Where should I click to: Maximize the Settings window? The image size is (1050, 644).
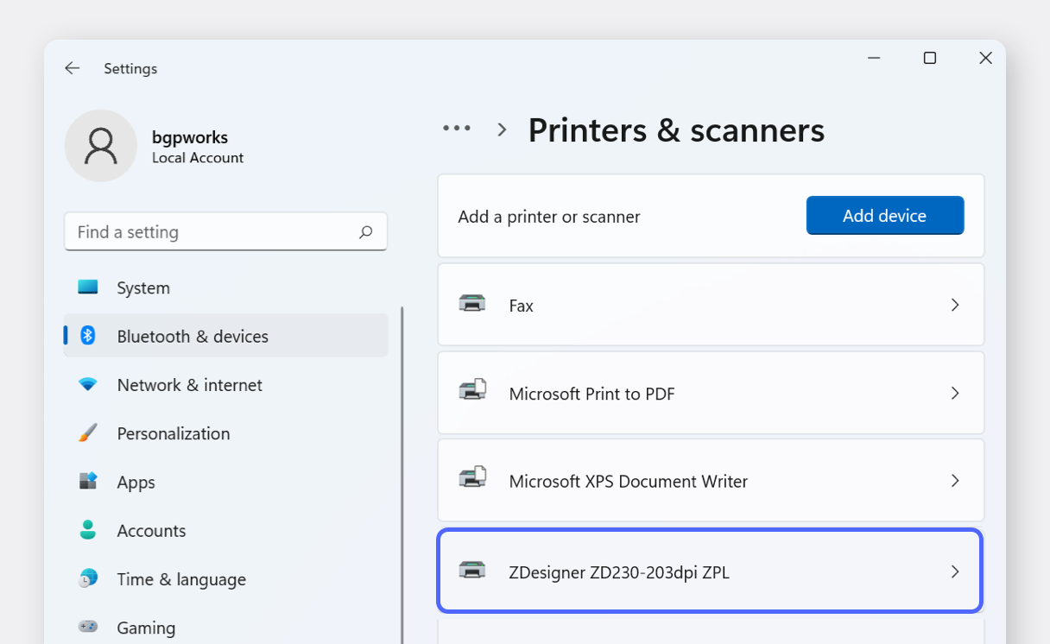[x=930, y=58]
